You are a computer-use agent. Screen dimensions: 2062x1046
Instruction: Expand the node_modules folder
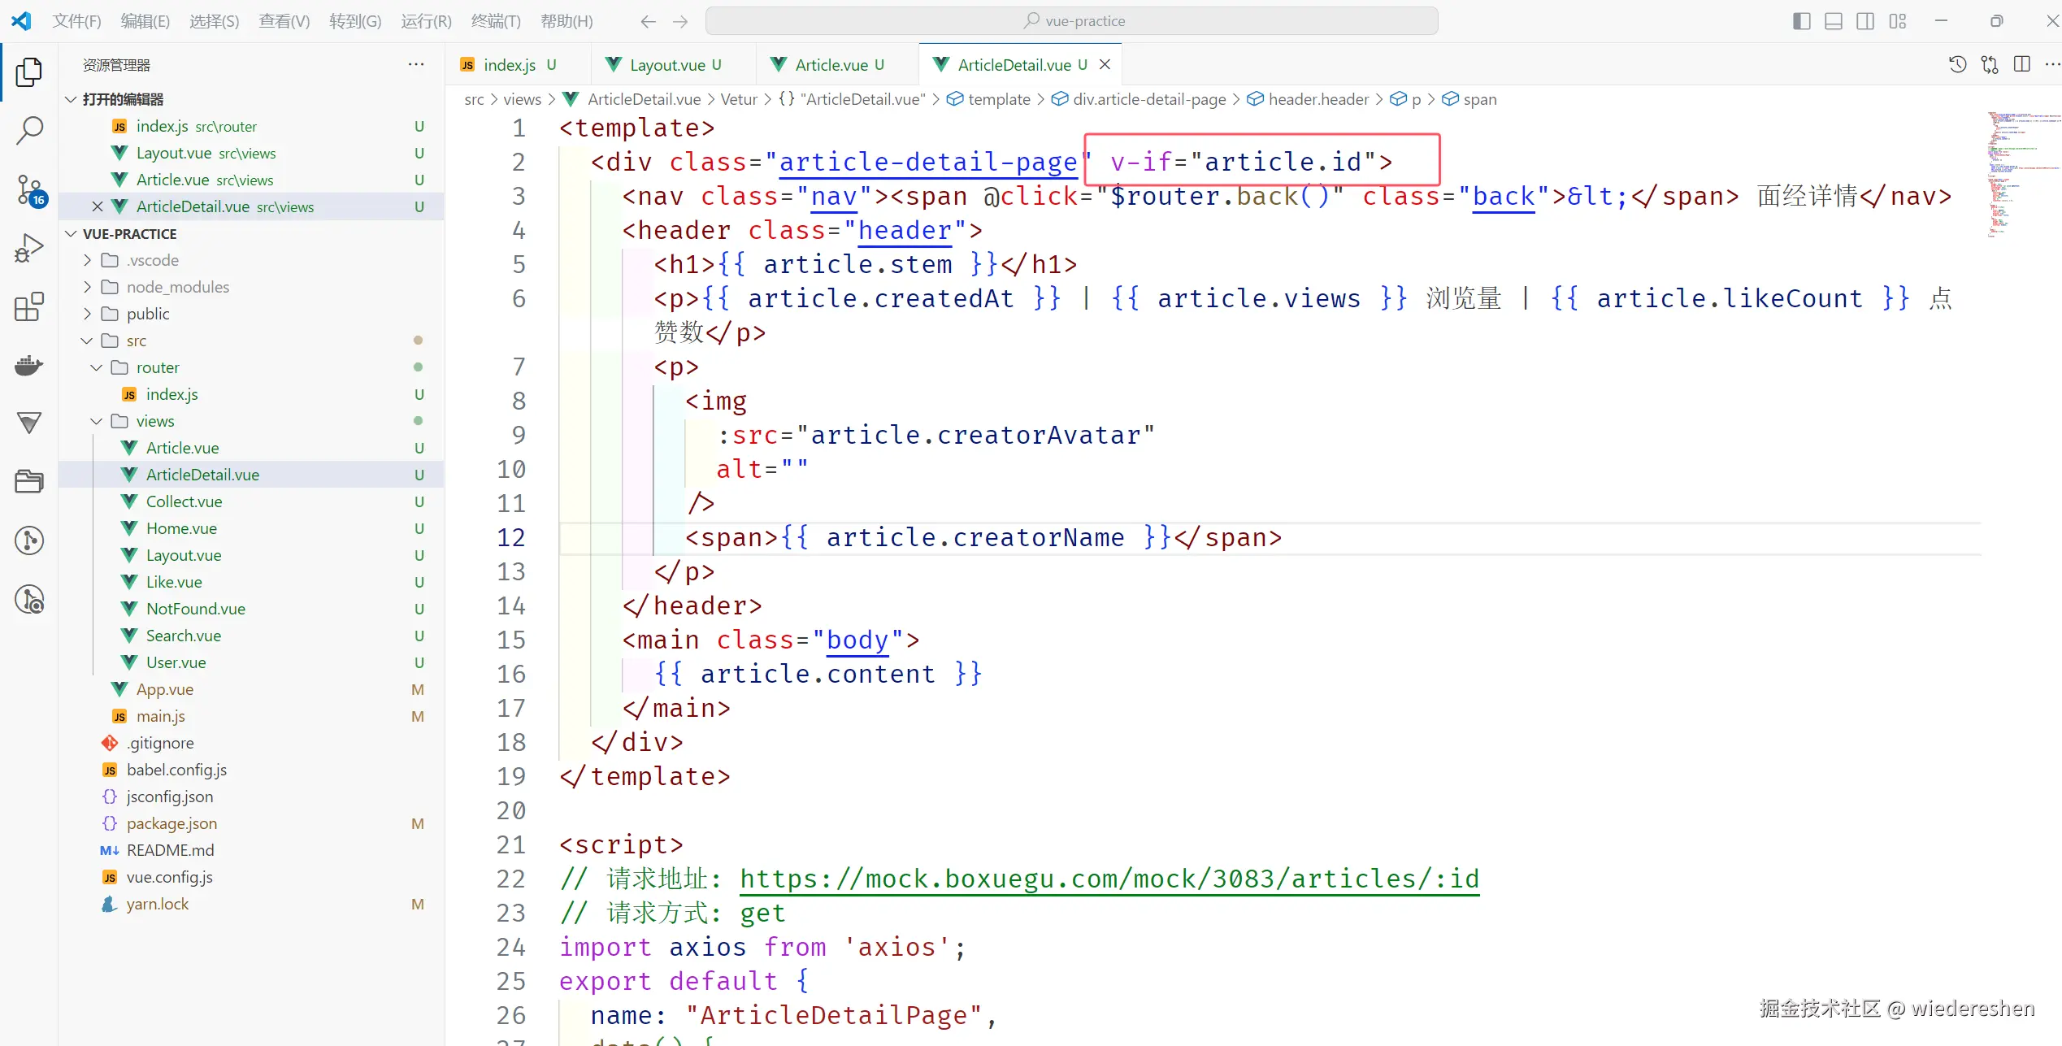(177, 287)
